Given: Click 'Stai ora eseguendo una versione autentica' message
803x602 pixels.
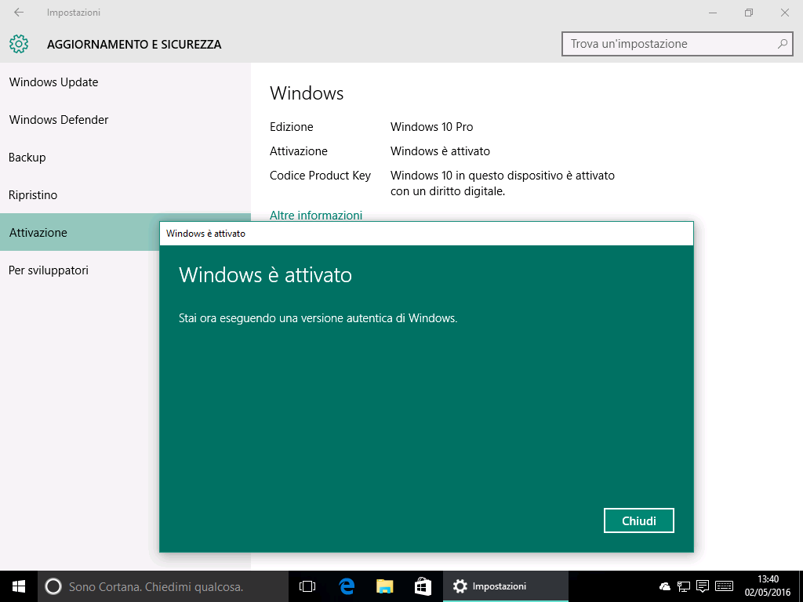Looking at the screenshot, I should 318,318.
